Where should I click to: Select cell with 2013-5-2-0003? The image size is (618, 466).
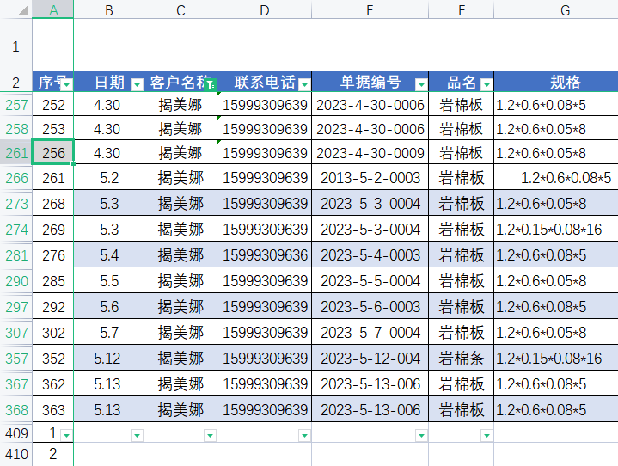[370, 179]
